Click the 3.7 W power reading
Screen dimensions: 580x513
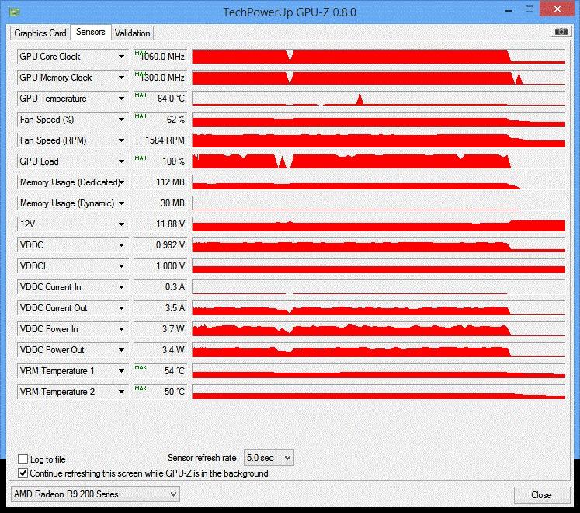[x=160, y=329]
